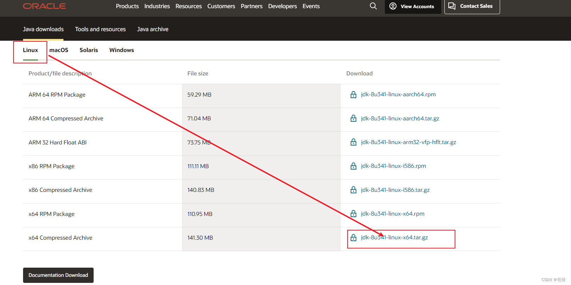Screen dimensions: 571x285
Task: Click the chat icon in Contact Sales
Action: (x=452, y=6)
